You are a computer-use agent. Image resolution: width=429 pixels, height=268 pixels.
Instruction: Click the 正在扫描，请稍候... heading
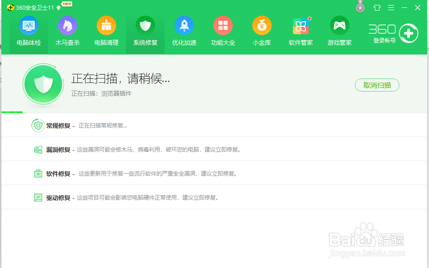click(121, 79)
